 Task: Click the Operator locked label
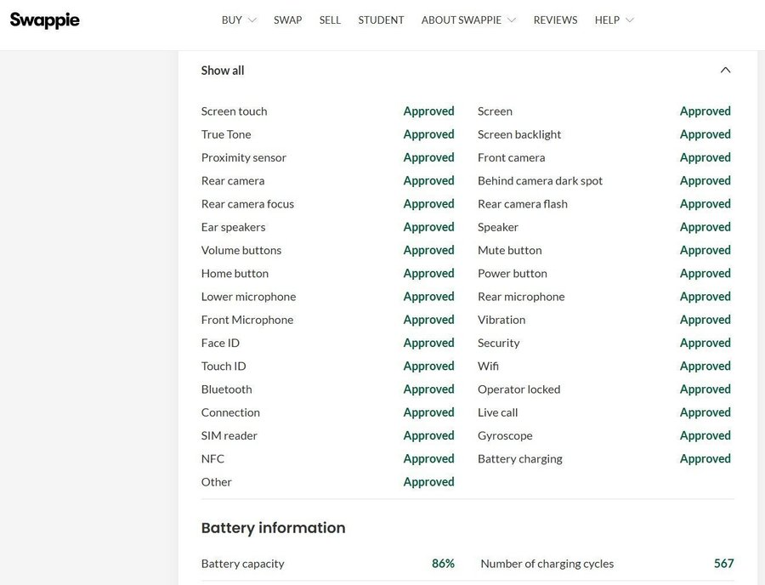518,389
